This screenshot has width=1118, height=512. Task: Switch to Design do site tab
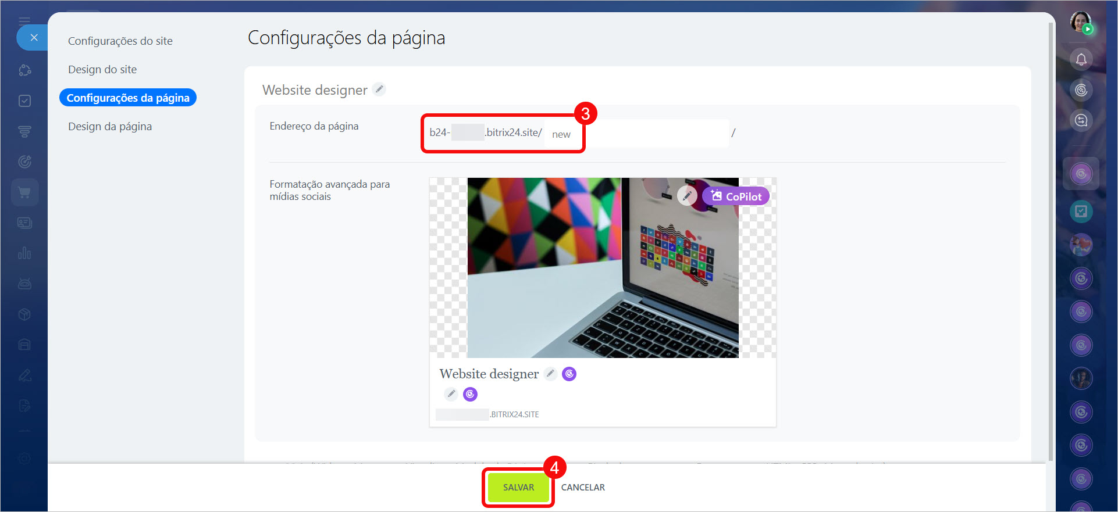point(102,69)
